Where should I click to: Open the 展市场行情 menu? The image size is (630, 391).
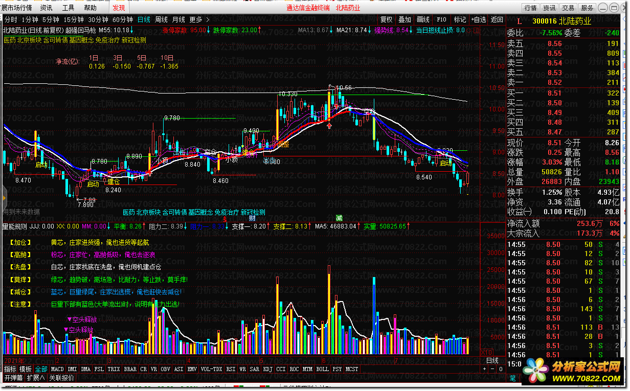point(16,8)
